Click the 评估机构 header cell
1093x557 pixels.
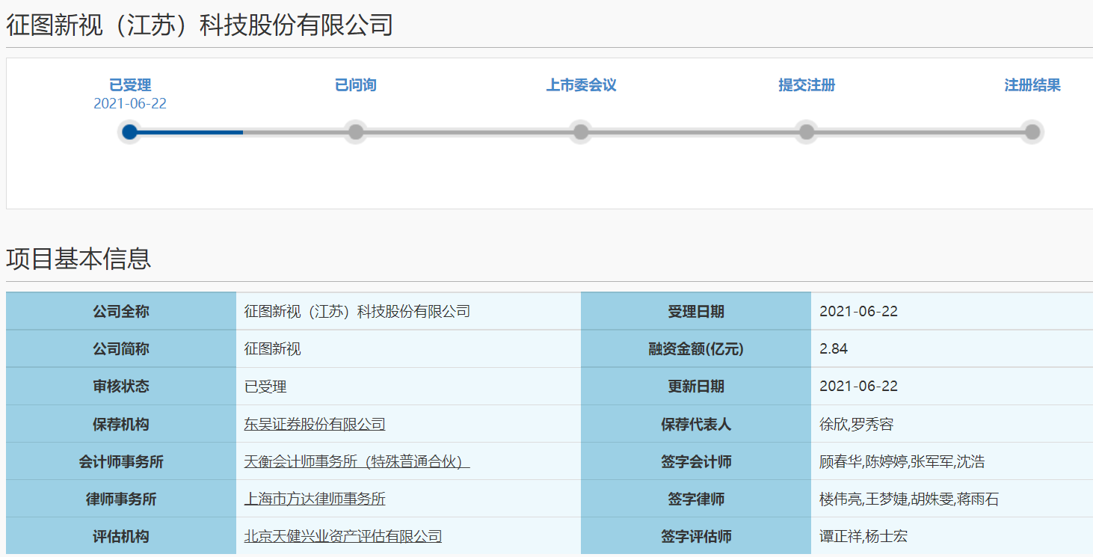(121, 536)
